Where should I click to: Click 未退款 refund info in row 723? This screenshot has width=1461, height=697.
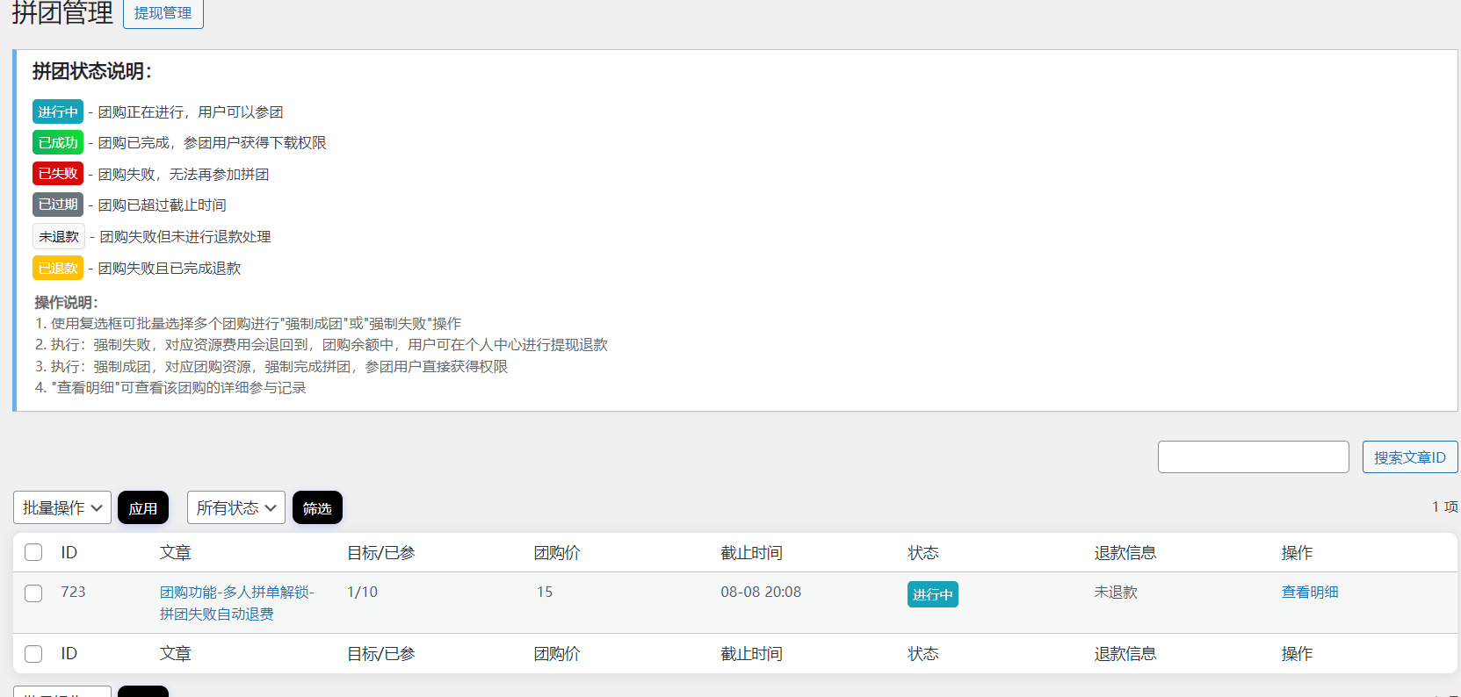coord(1116,593)
